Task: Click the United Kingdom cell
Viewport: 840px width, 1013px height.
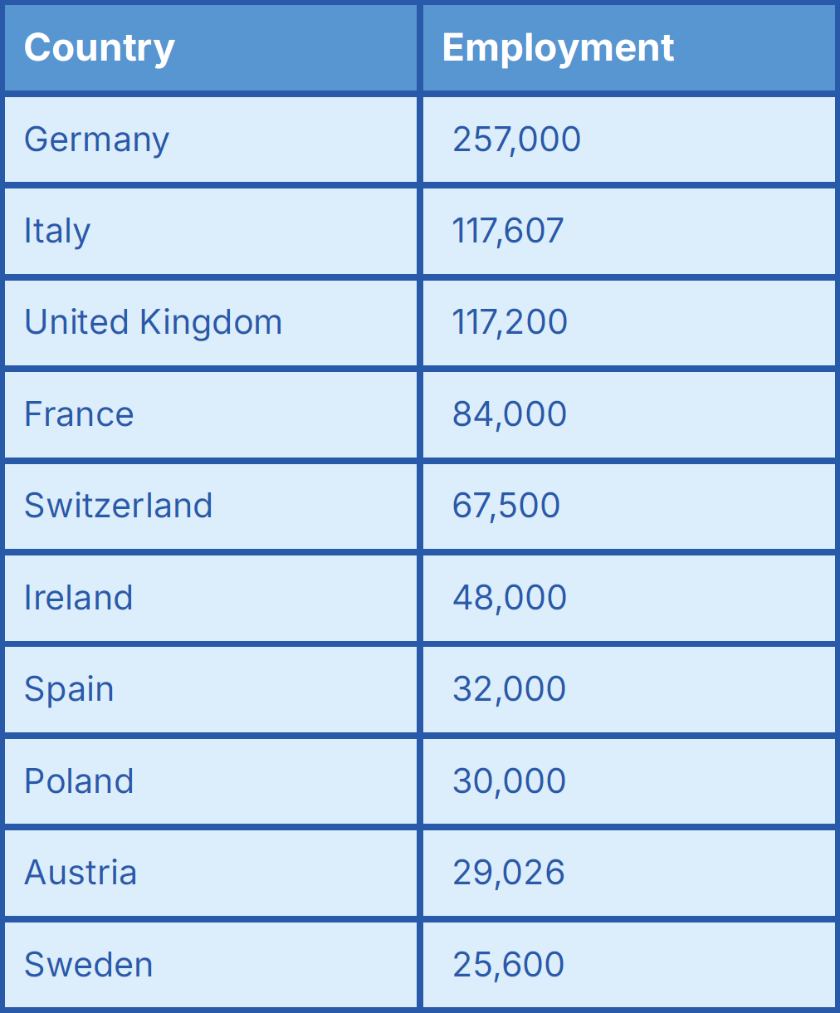Action: [x=154, y=322]
